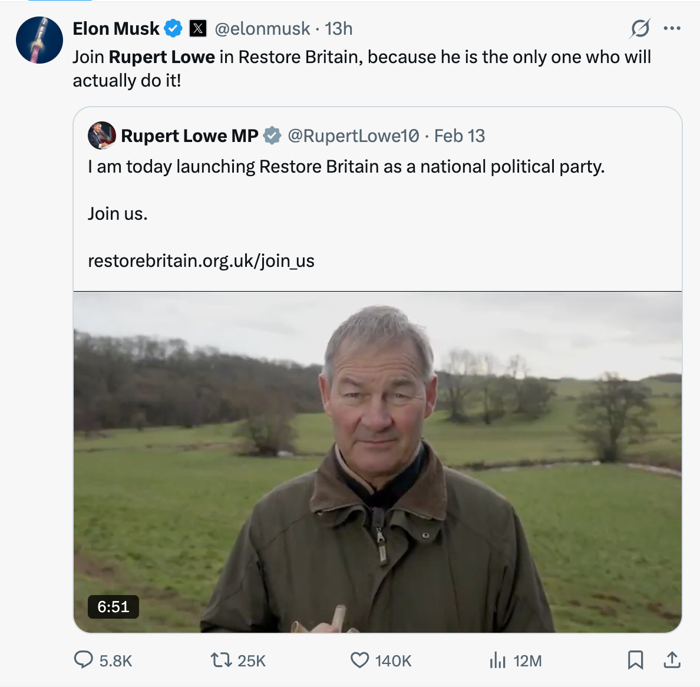
Task: Click the reply comment icon
Action: click(83, 659)
